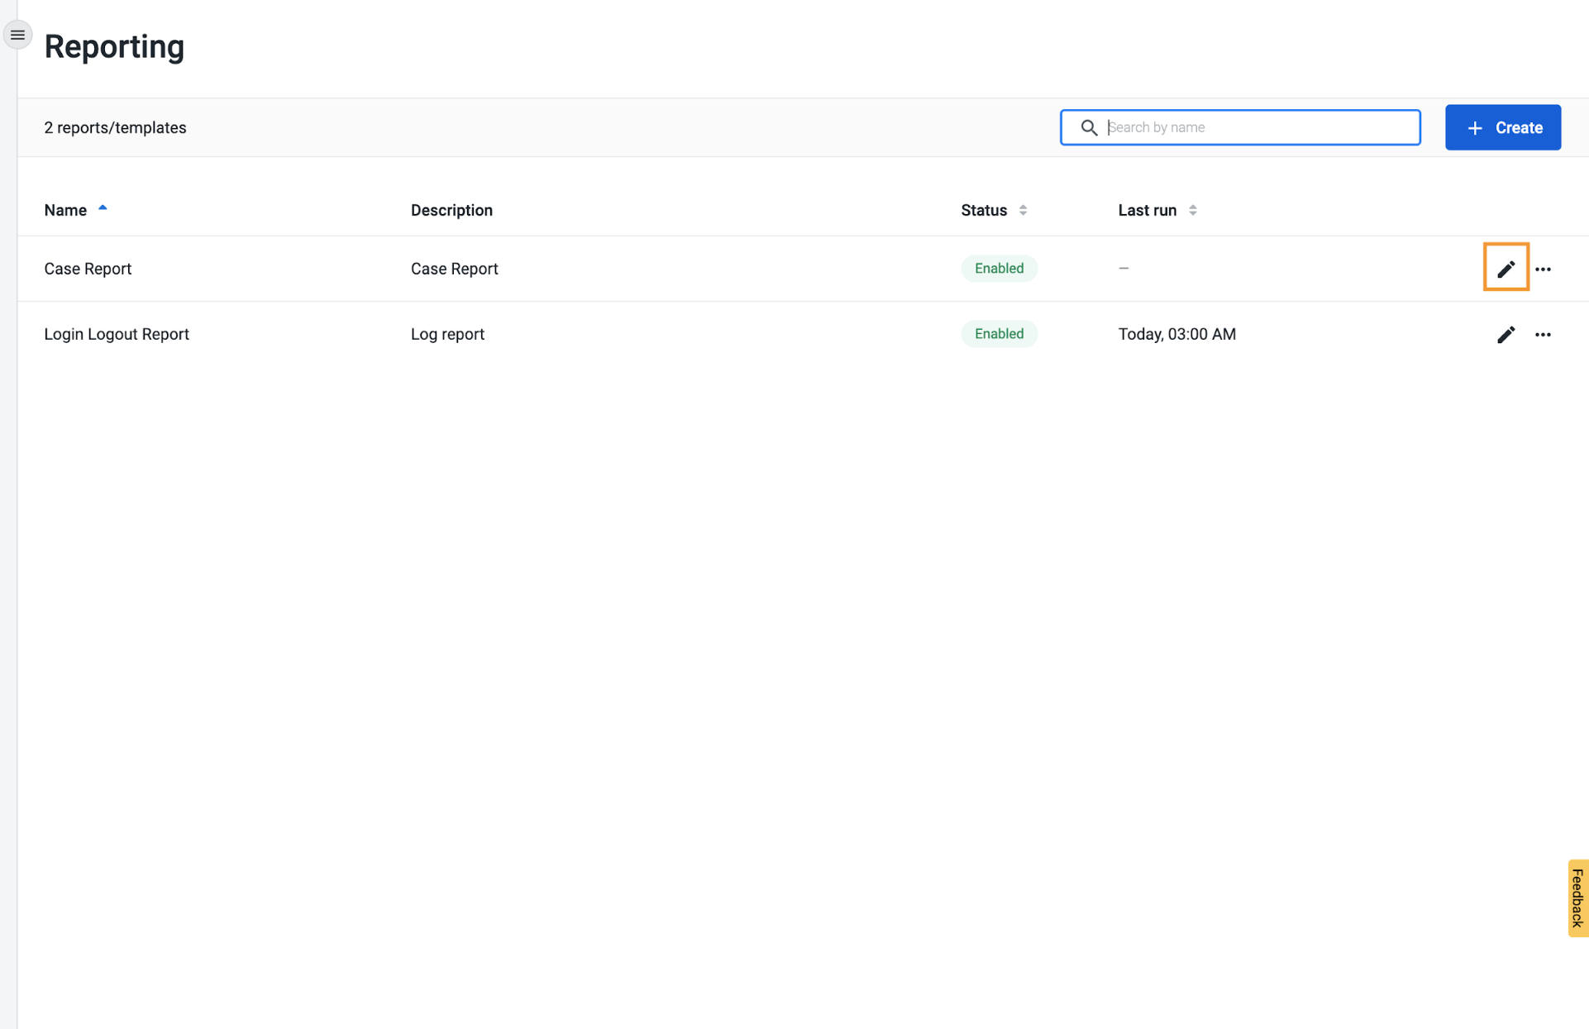Select the Description column header
Viewport: 1589px width, 1029px height.
point(451,210)
